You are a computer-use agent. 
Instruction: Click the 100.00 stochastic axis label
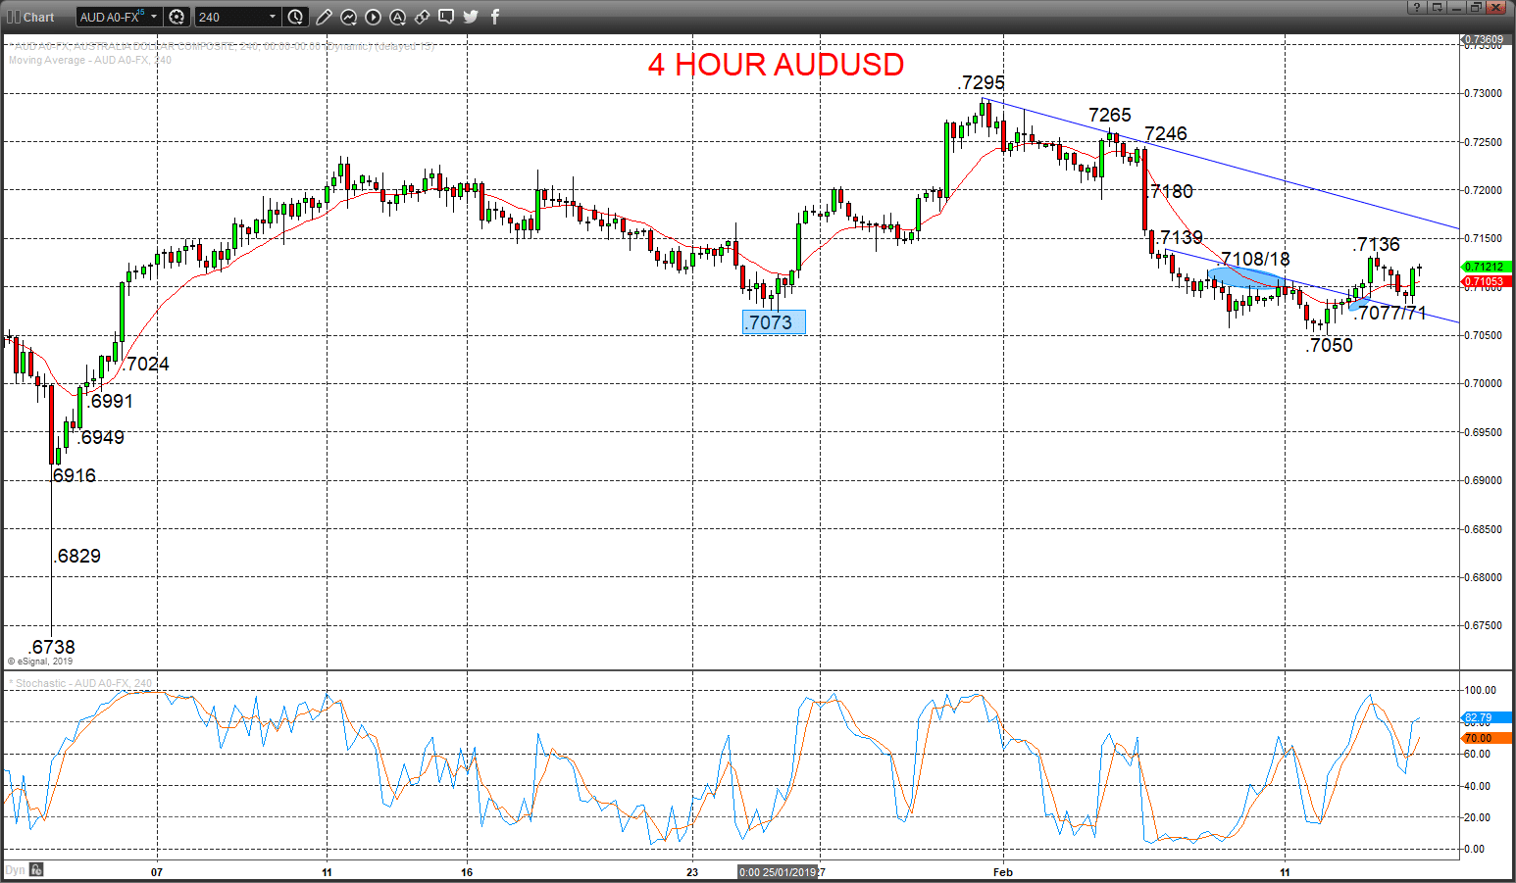[1481, 690]
